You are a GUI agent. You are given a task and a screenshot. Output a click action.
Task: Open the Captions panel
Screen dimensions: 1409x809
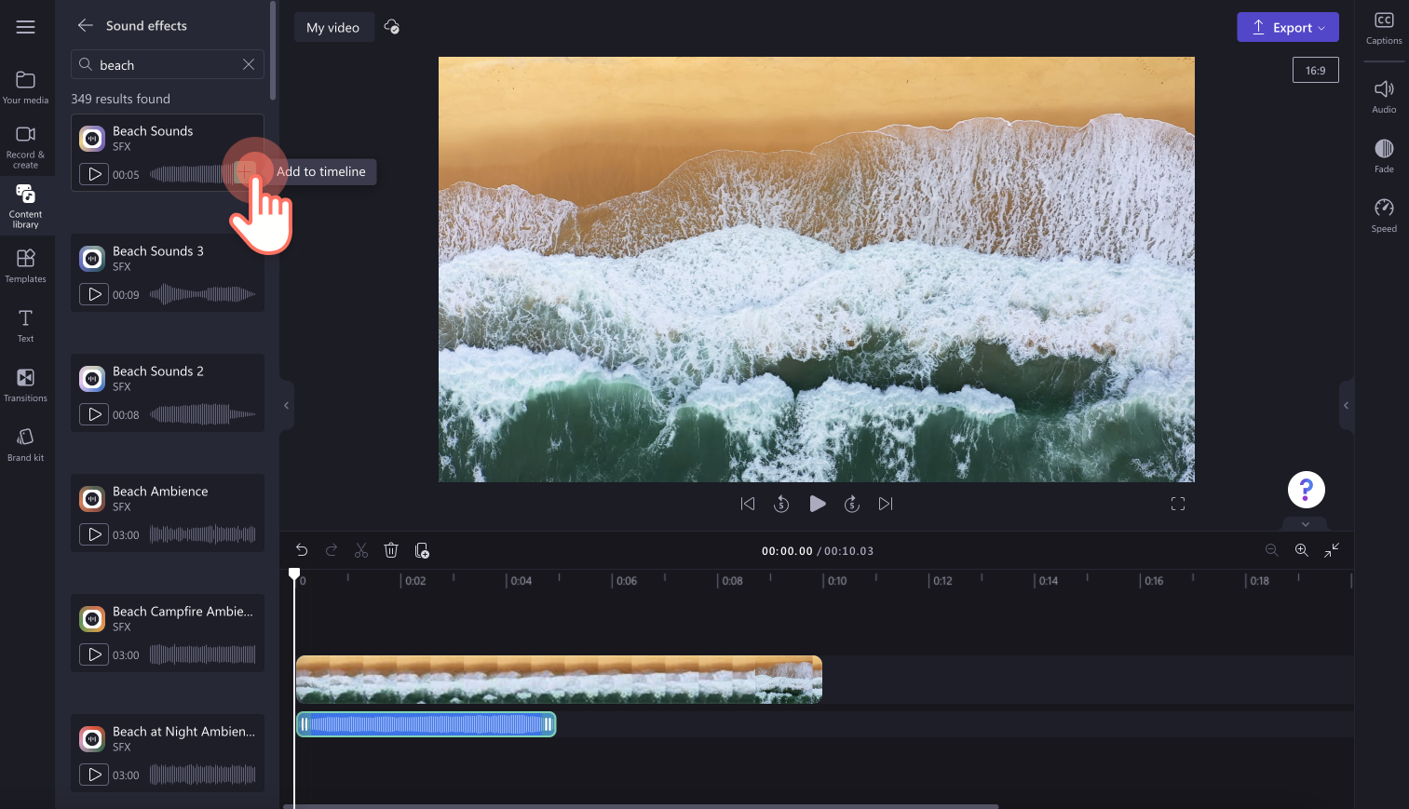coord(1384,28)
